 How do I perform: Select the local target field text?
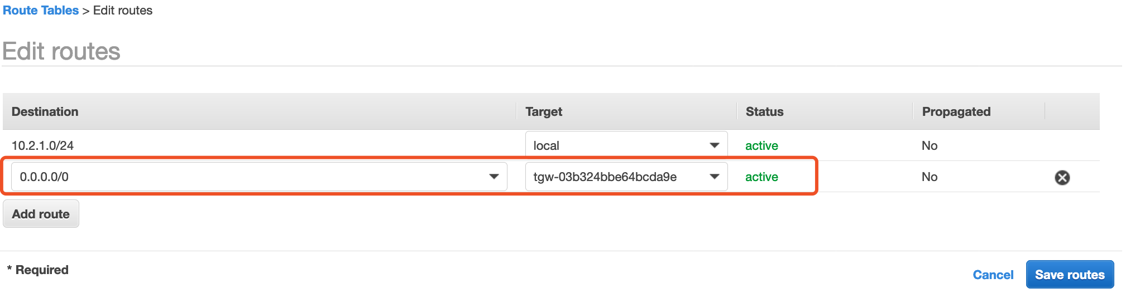(546, 145)
